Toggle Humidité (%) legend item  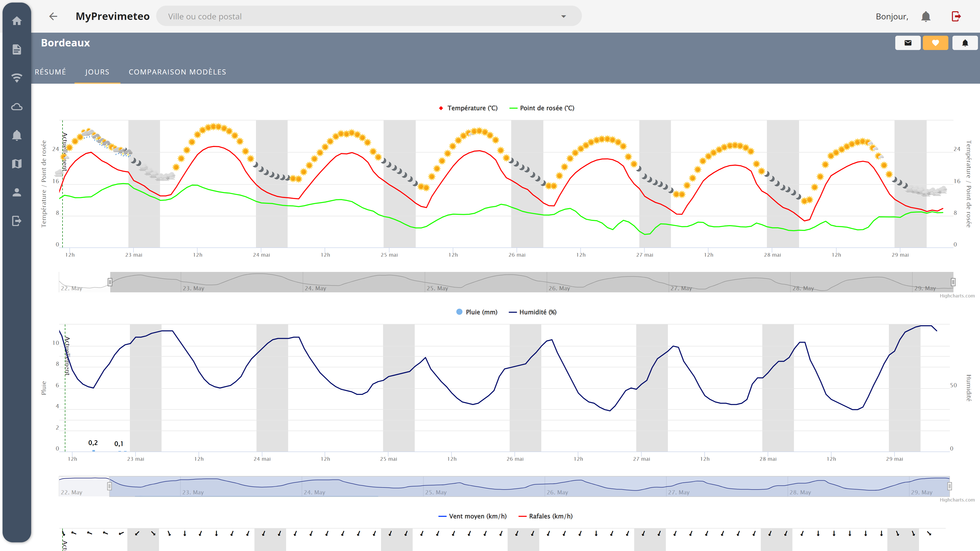(x=533, y=312)
